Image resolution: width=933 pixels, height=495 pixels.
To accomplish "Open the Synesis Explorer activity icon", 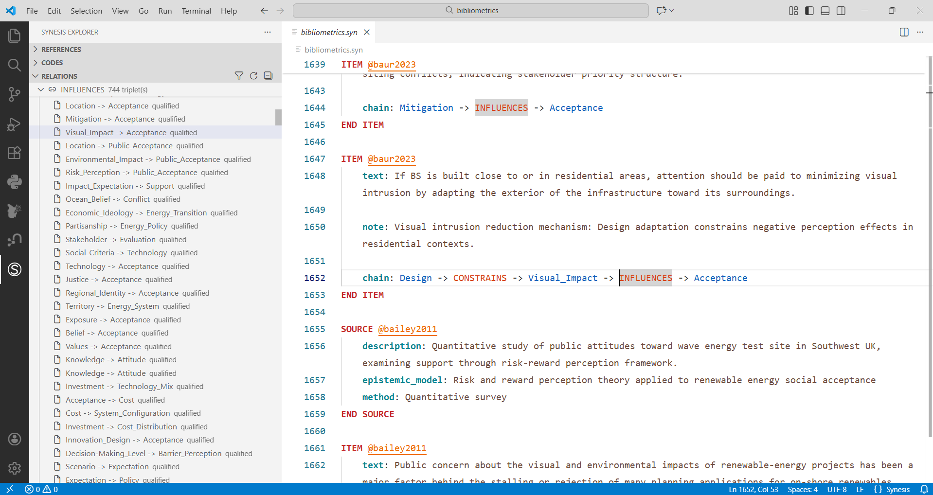I will point(15,269).
